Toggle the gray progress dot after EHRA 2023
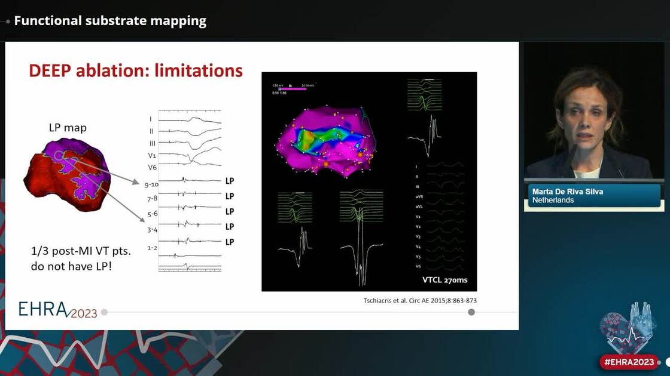 point(105,311)
